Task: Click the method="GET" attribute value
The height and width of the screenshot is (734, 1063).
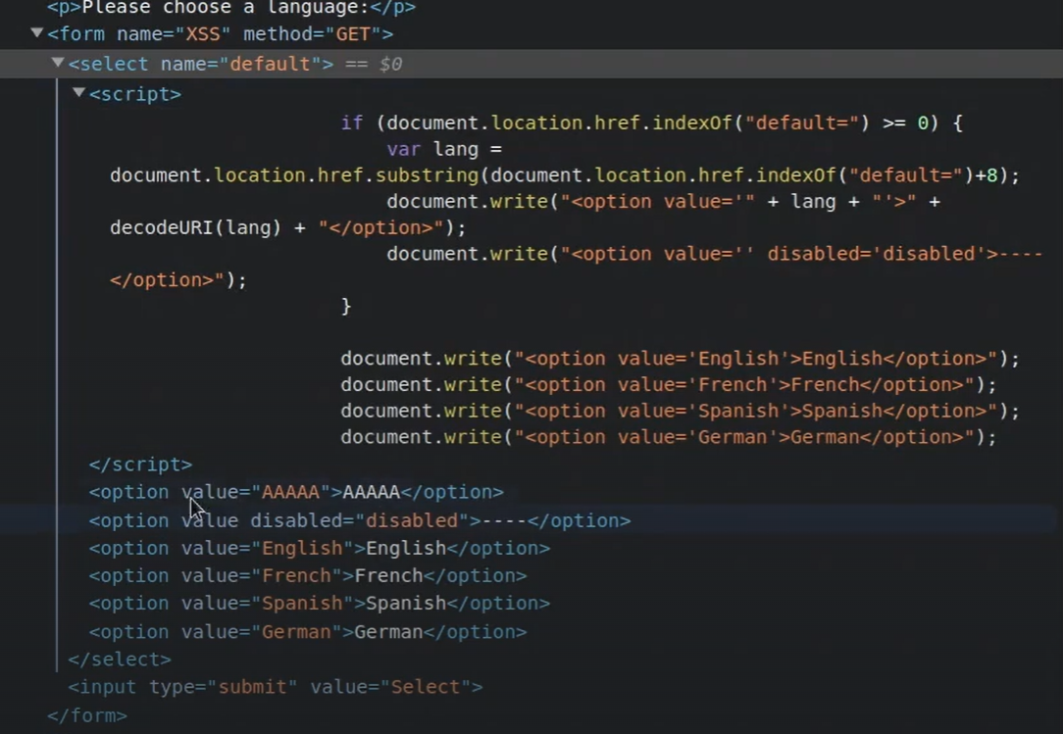Action: [x=353, y=32]
